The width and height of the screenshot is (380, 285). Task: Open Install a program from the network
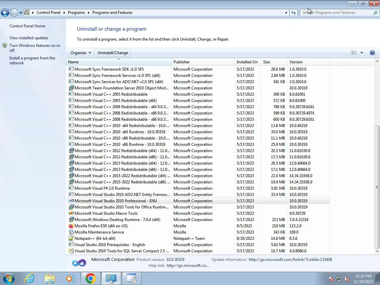coord(32,60)
